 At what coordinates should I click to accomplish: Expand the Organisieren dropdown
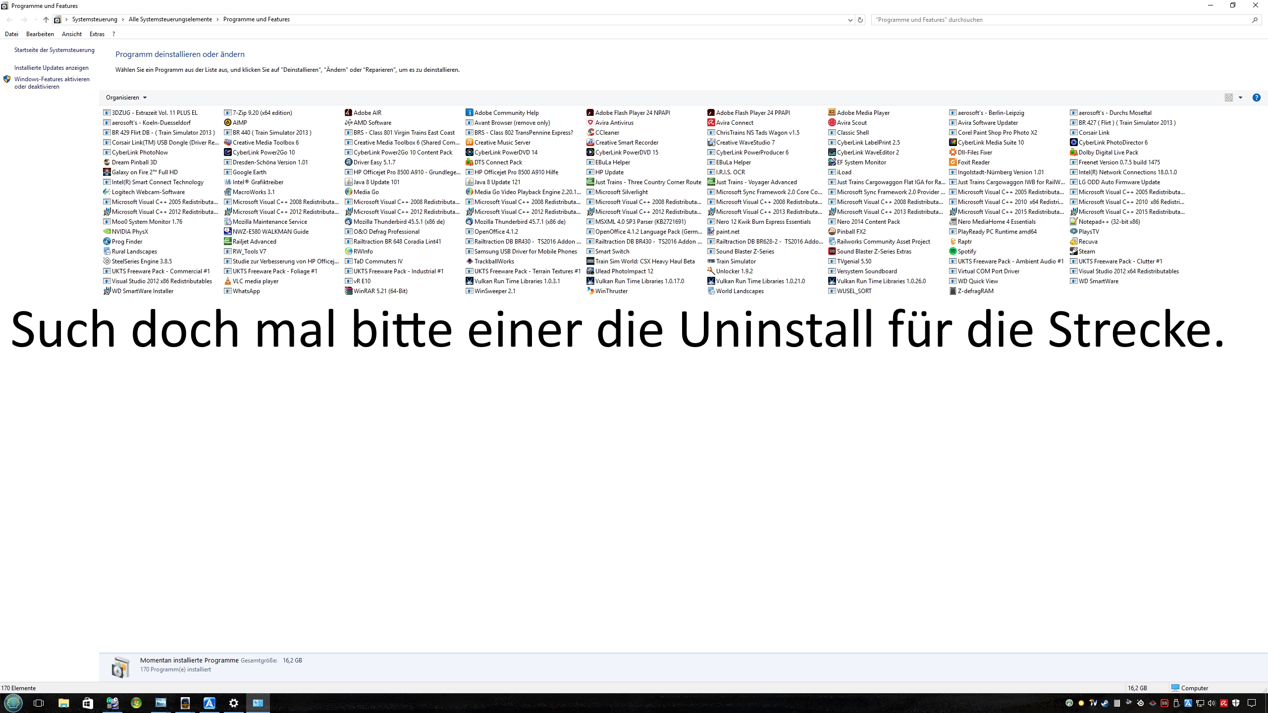(126, 98)
